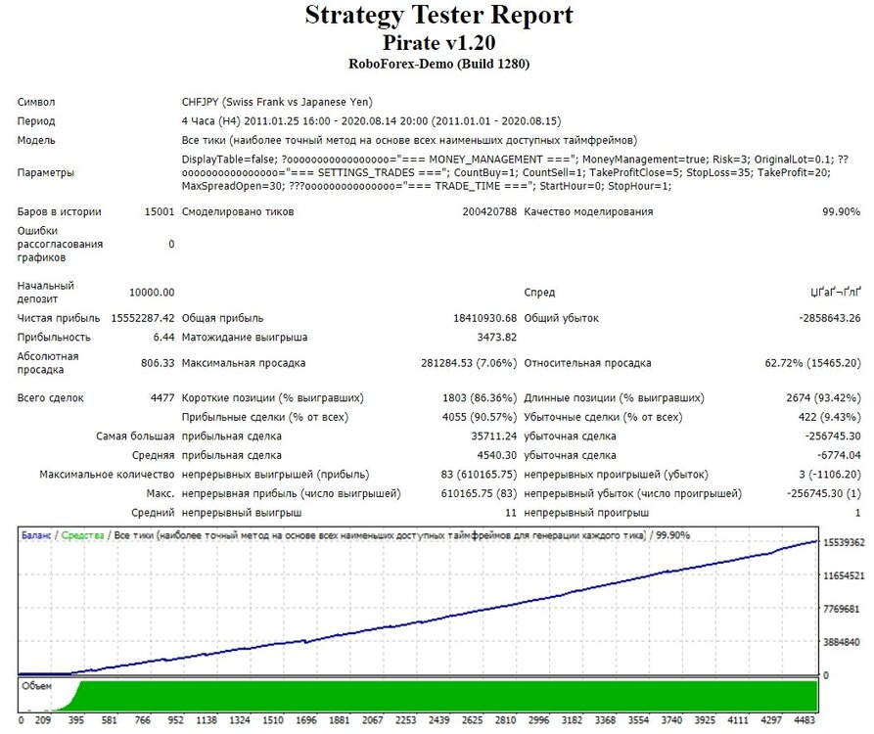Select gross loss value -2858643.26

pos(829,318)
